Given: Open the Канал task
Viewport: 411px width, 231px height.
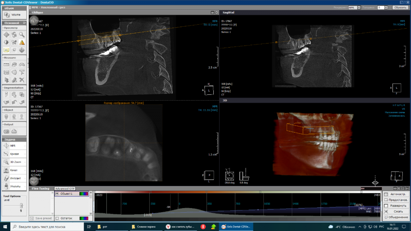Looking at the screenshot, I should (x=13, y=170).
